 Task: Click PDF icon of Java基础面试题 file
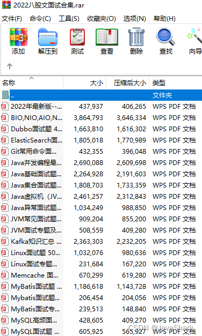[5, 174]
